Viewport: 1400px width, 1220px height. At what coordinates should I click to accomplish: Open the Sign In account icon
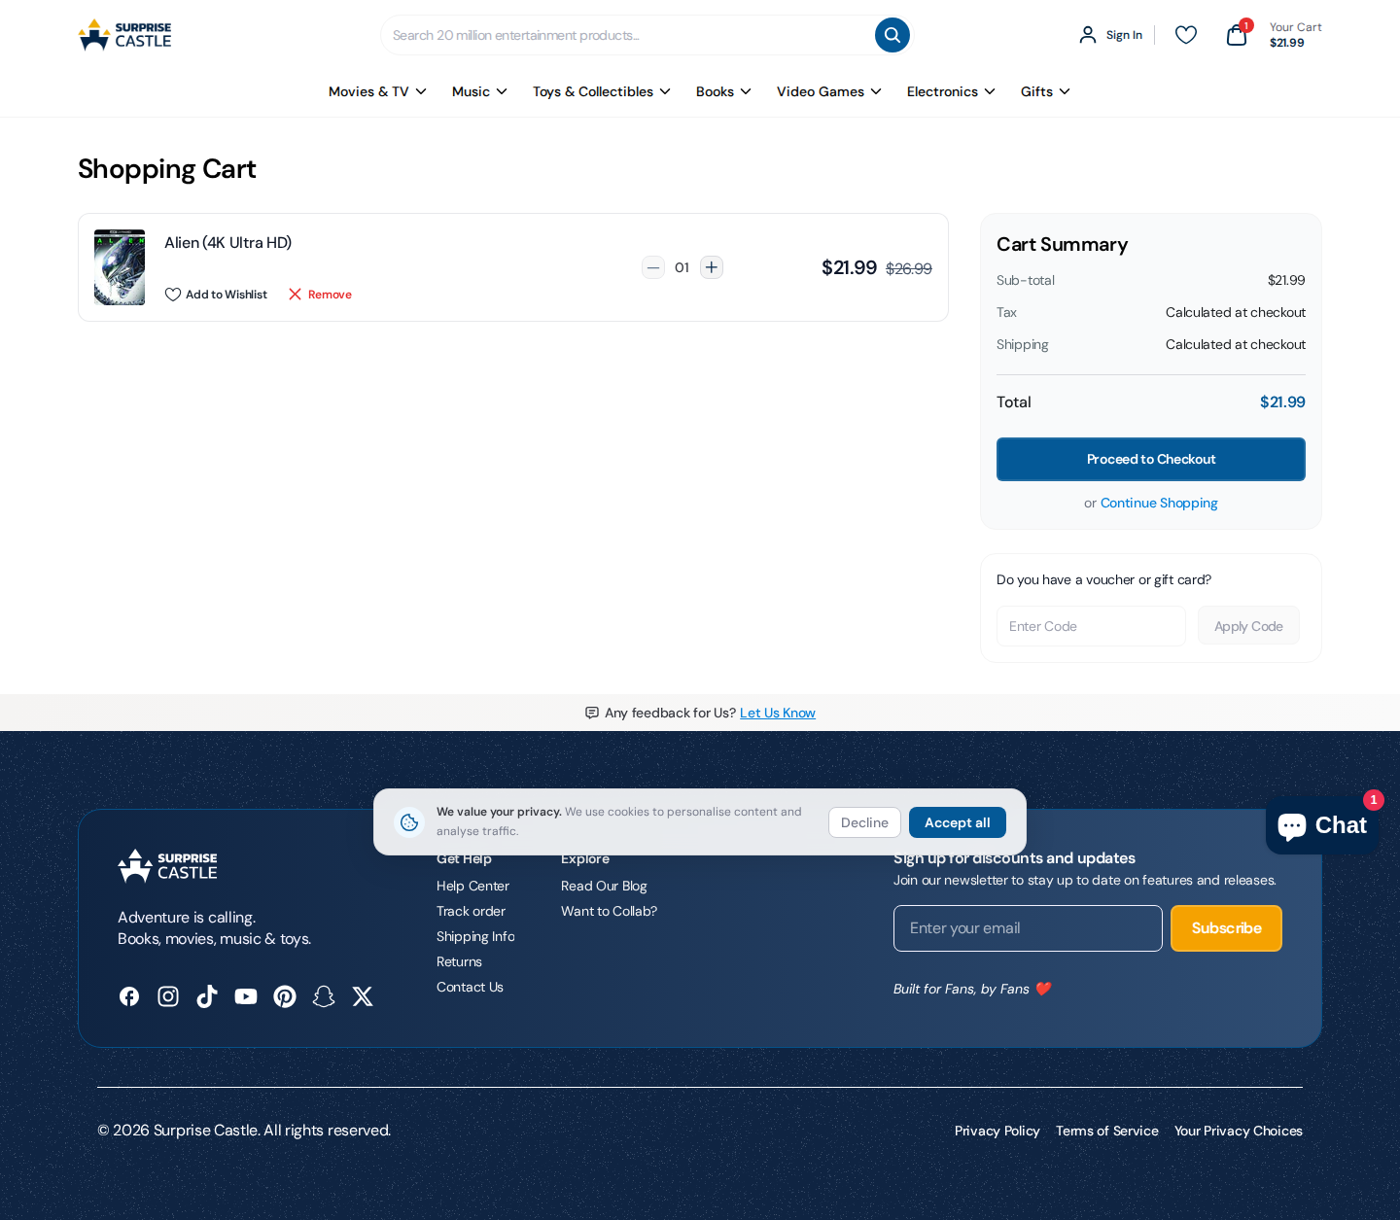click(1088, 35)
